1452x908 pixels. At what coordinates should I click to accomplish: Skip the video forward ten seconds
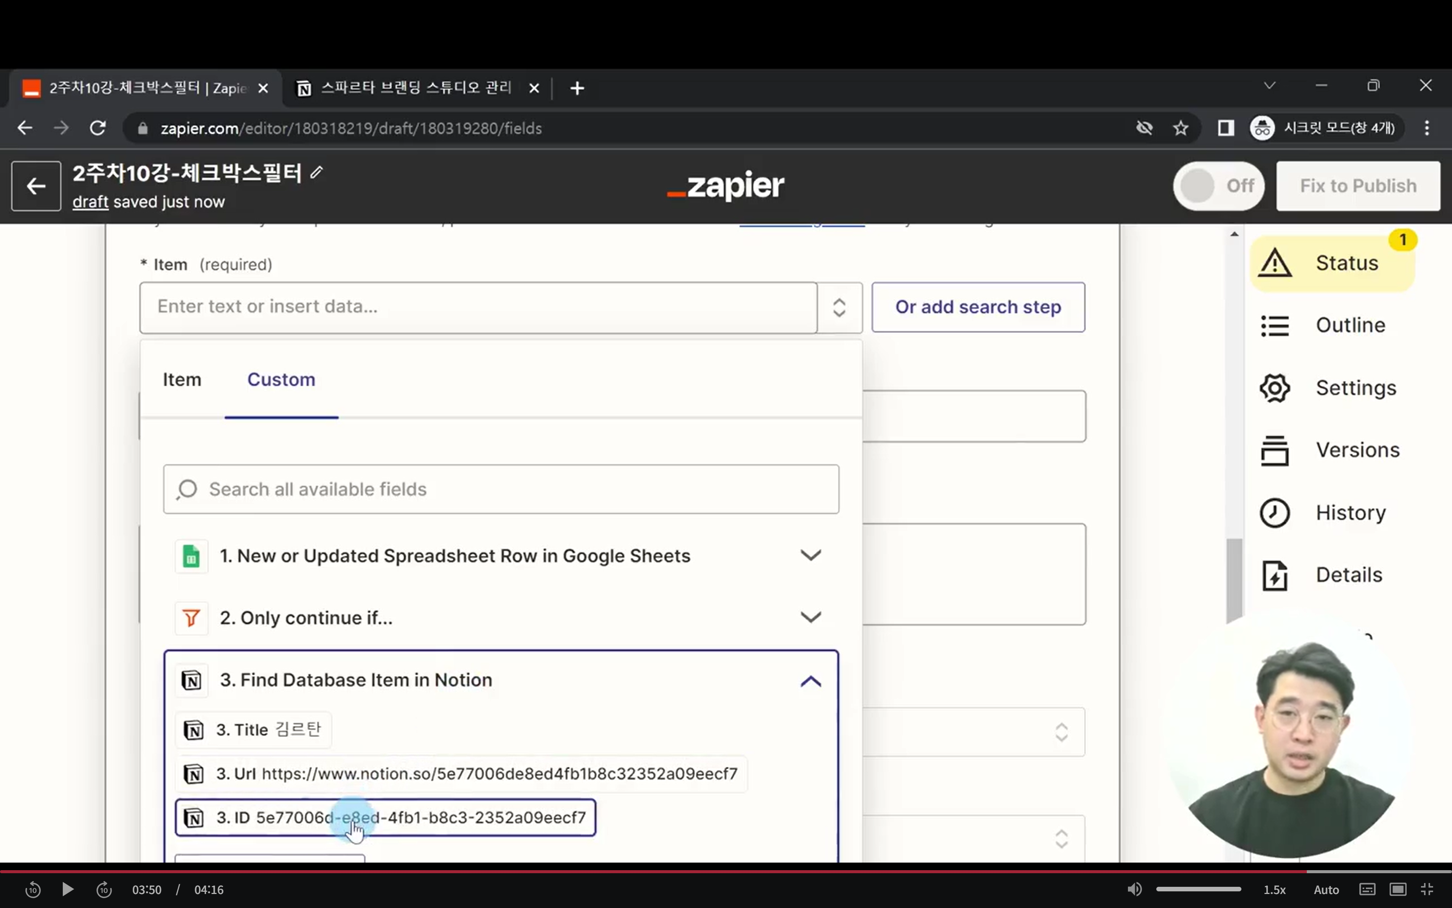tap(104, 889)
